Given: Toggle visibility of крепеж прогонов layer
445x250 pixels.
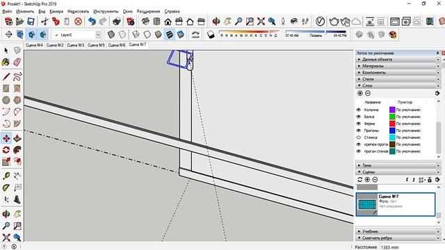Looking at the screenshot, I should pos(359,144).
